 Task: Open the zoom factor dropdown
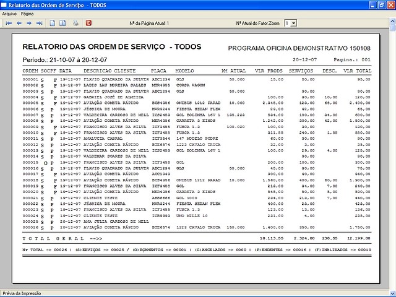(293, 24)
